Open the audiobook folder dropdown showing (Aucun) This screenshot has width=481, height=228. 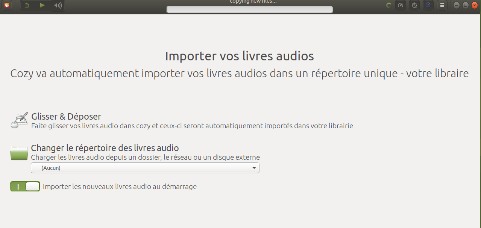point(145,168)
